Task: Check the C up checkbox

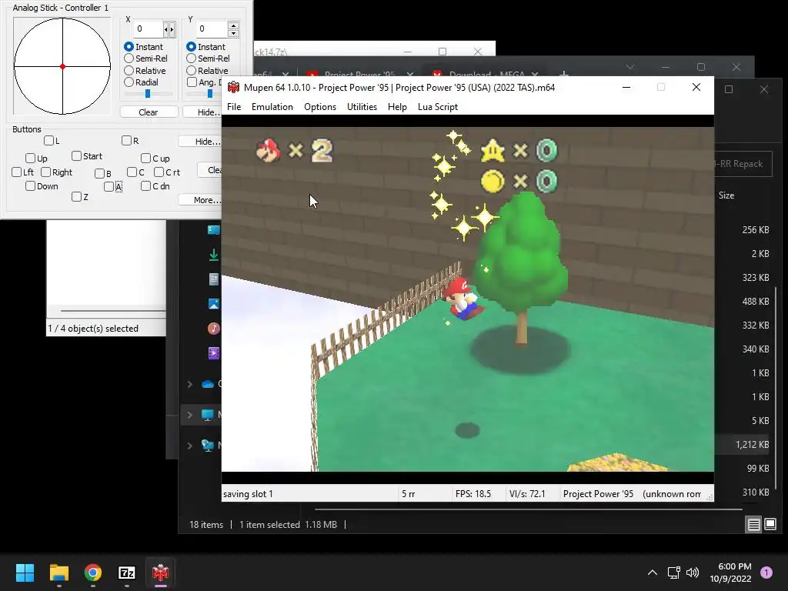Action: tap(145, 159)
